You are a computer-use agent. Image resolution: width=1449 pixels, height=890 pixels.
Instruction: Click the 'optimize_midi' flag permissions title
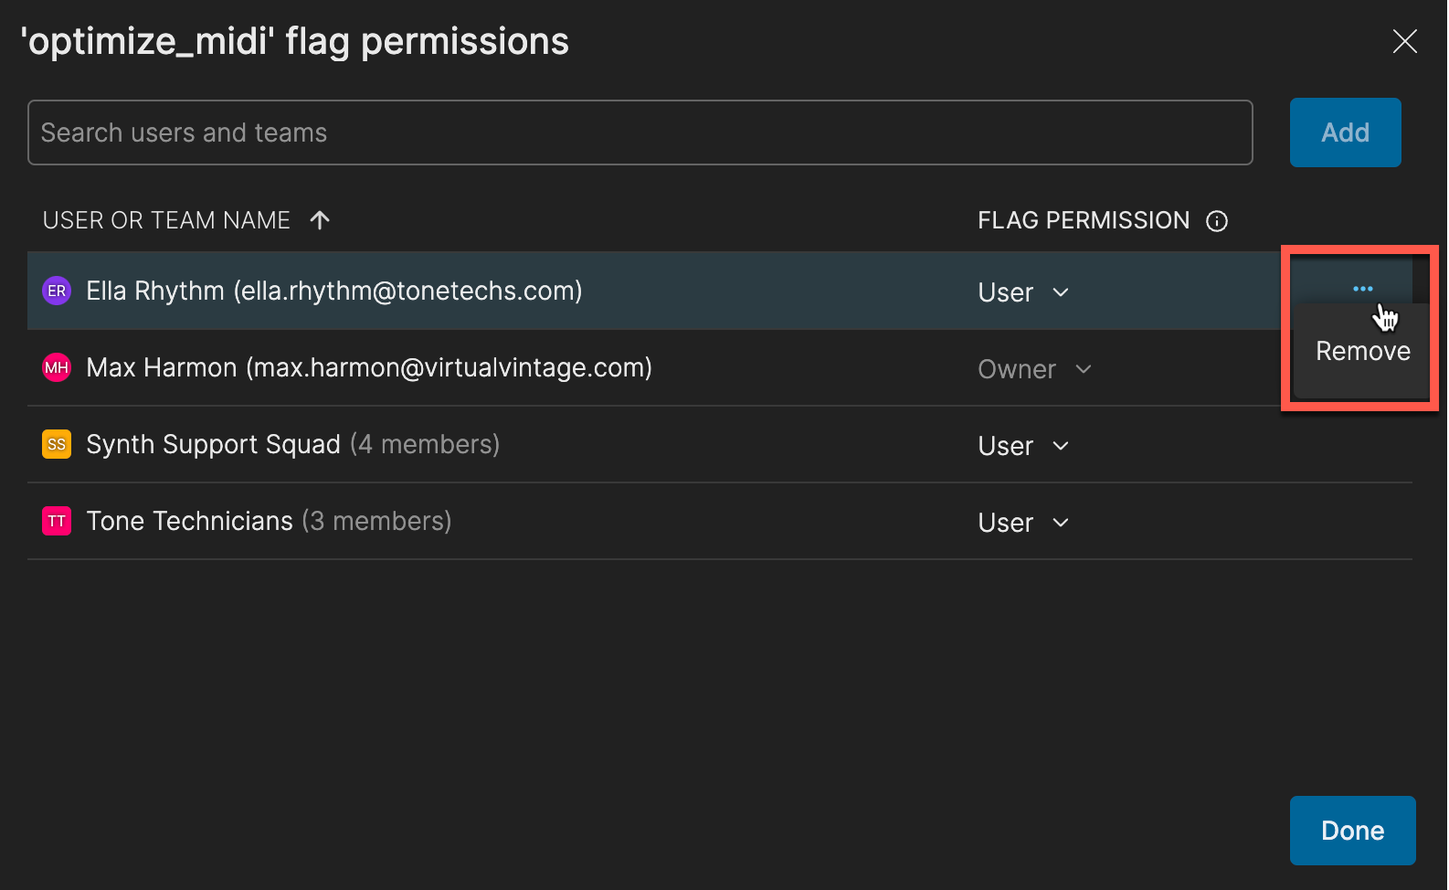(294, 41)
